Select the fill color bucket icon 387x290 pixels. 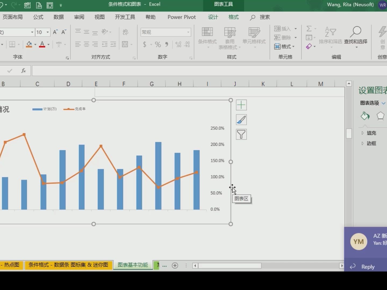pyautogui.click(x=29, y=44)
